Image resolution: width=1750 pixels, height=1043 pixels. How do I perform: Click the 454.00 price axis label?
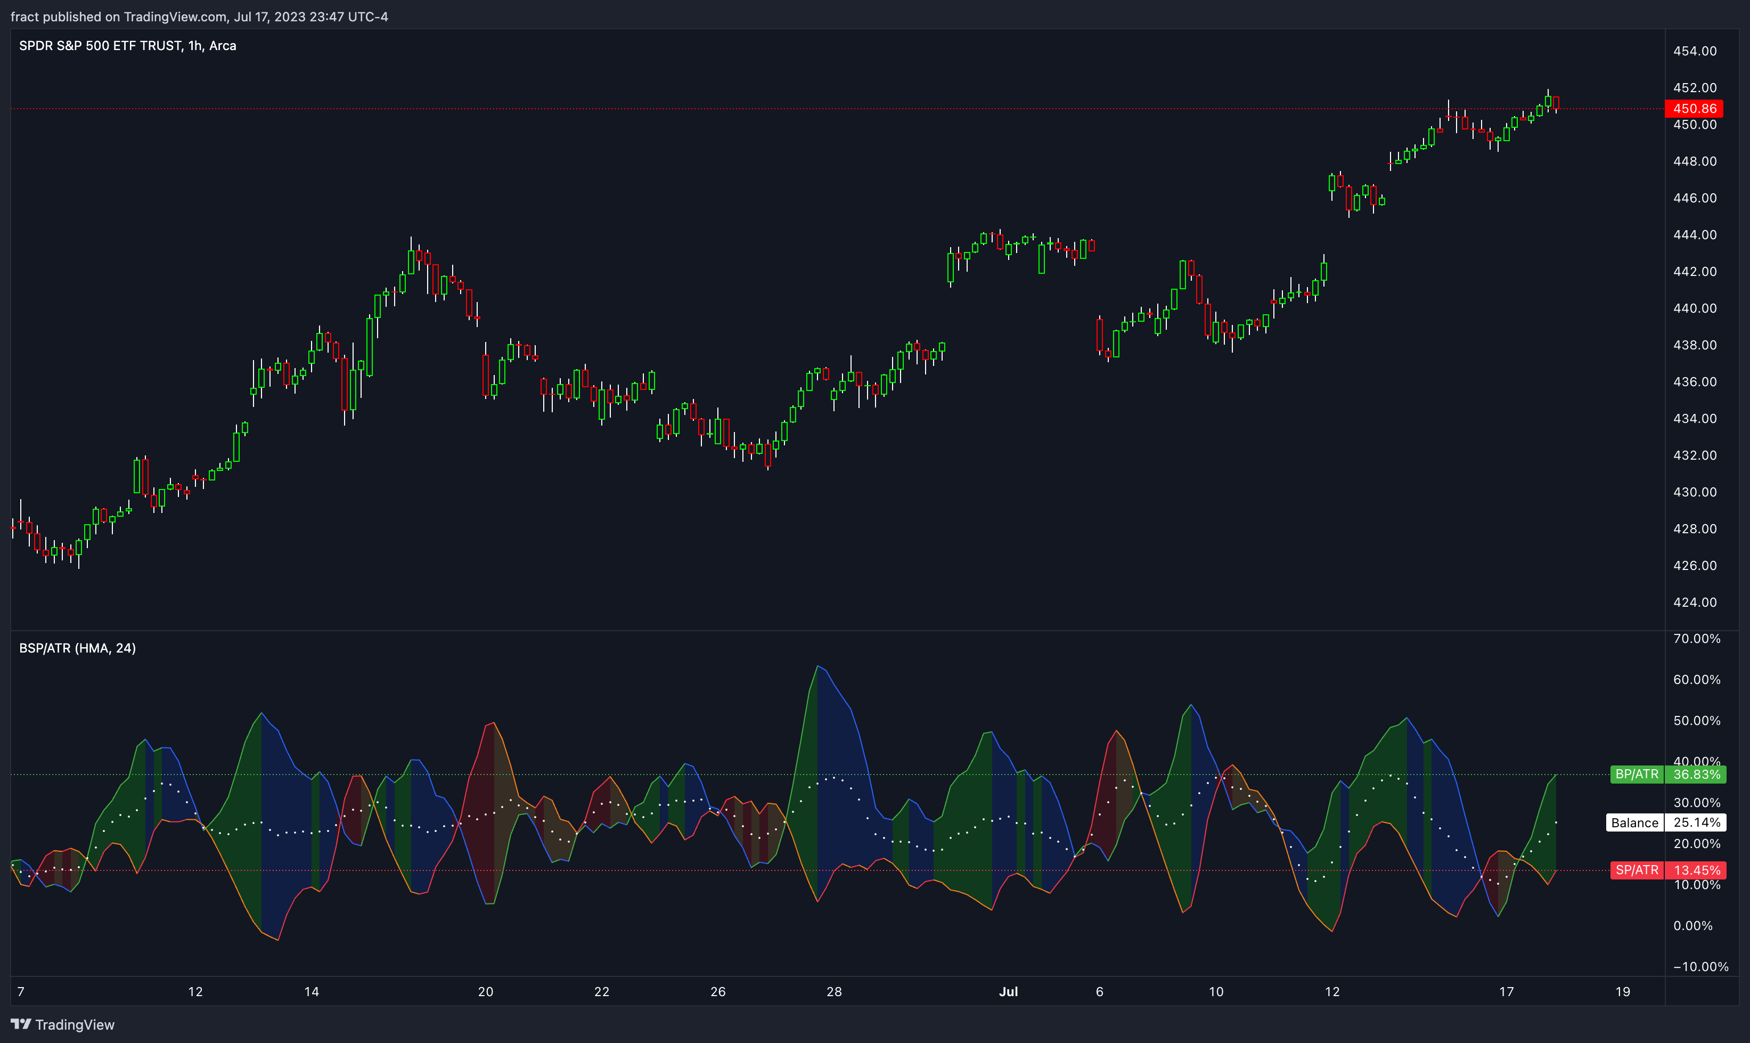[x=1695, y=51]
